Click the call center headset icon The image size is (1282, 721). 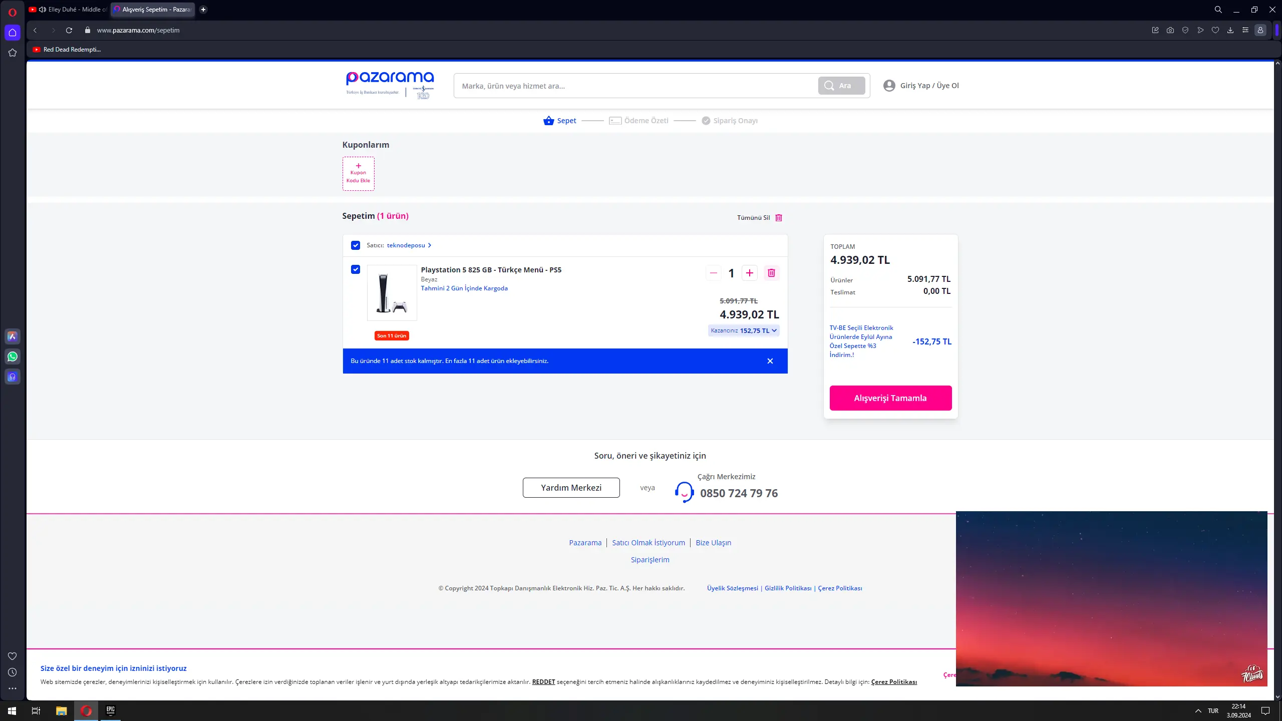pos(684,492)
